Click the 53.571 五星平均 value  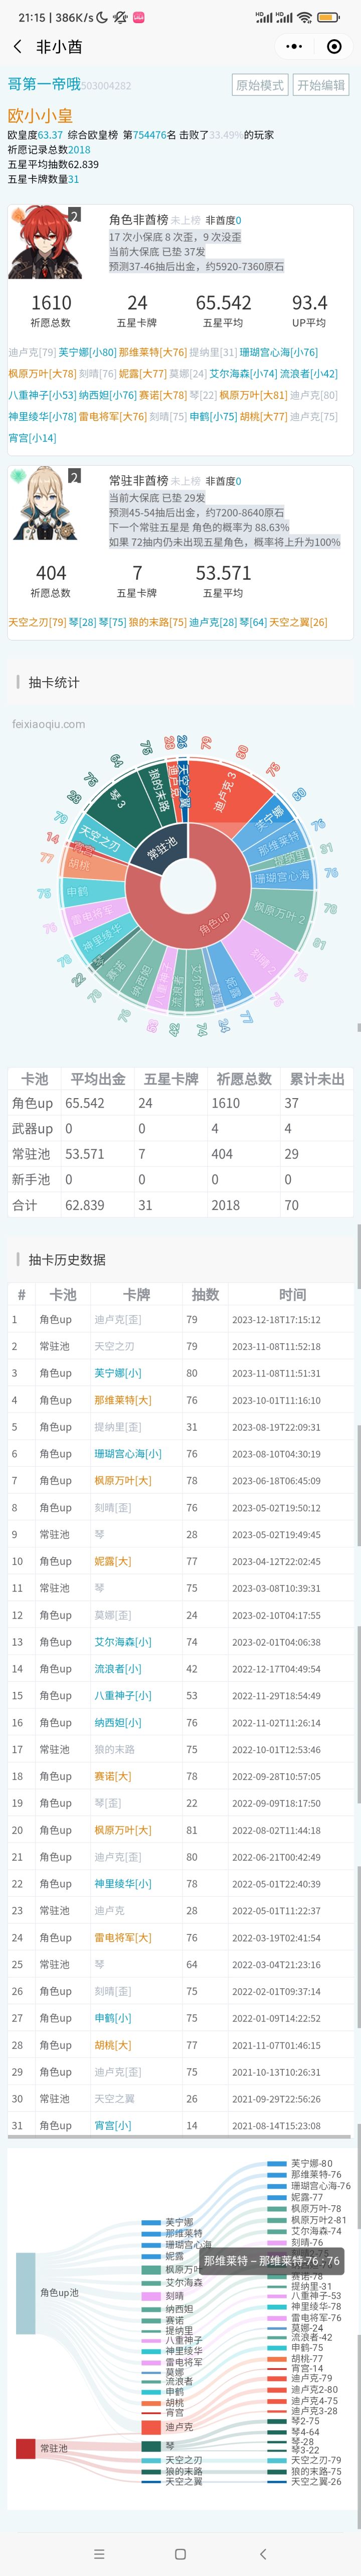[x=224, y=572]
